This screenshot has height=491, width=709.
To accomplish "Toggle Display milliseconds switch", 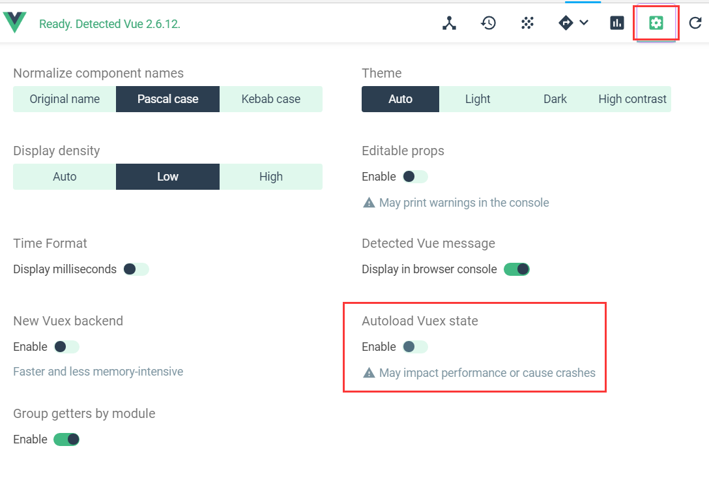I will coord(136,269).
